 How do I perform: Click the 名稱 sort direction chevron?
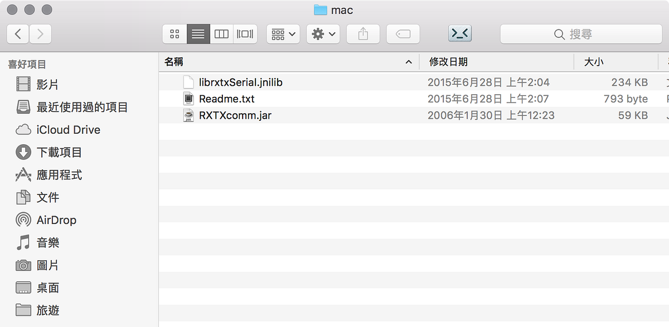click(409, 62)
